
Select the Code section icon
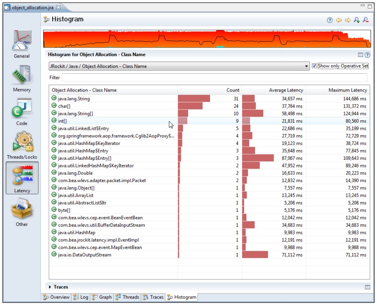(22, 109)
